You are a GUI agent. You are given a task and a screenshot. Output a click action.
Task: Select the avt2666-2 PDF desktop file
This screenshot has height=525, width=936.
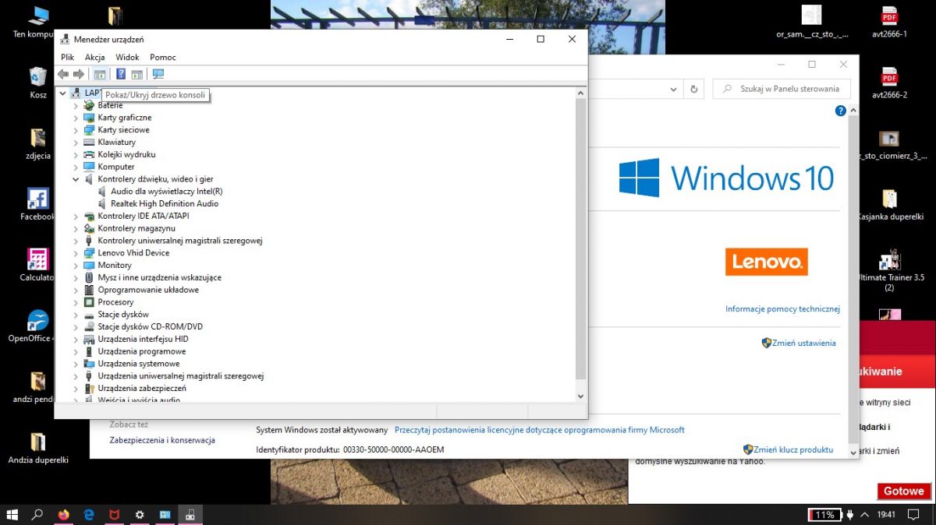point(889,83)
